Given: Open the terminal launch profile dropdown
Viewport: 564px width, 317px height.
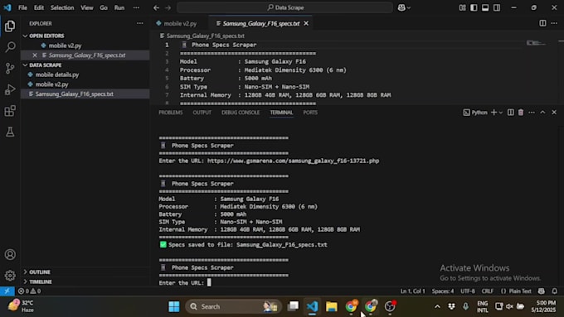Looking at the screenshot, I should (501, 113).
